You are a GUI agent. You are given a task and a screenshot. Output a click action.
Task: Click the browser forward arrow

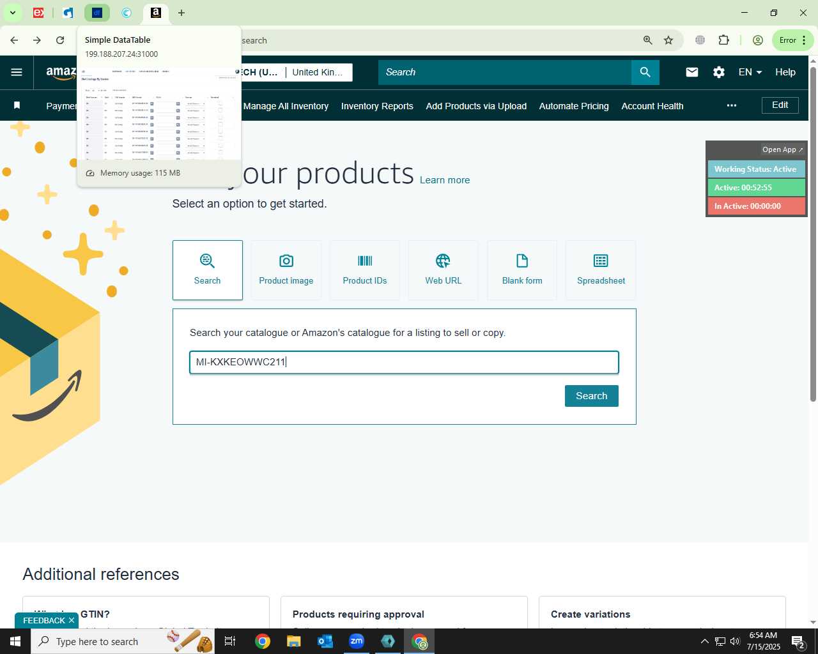click(37, 40)
